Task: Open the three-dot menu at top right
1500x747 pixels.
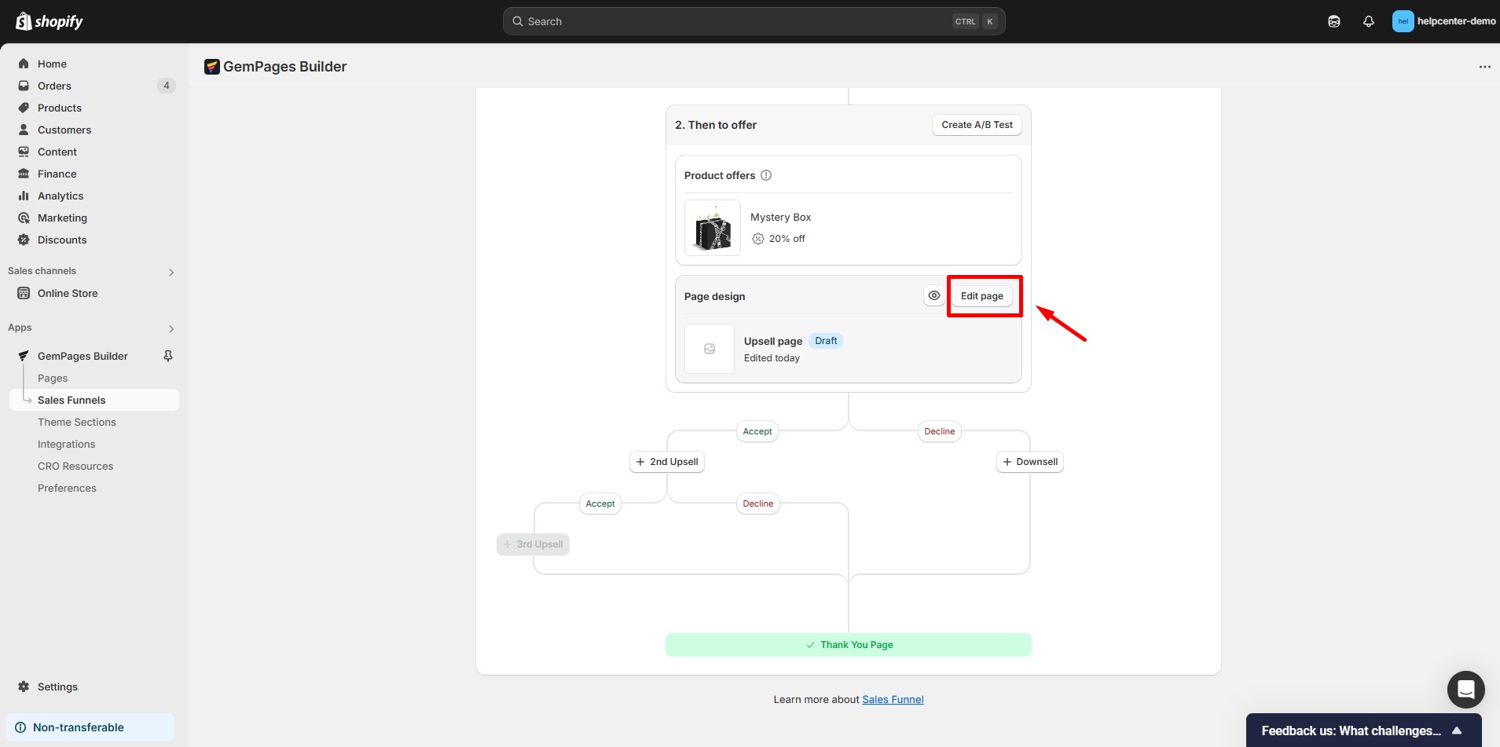Action: pyautogui.click(x=1484, y=67)
